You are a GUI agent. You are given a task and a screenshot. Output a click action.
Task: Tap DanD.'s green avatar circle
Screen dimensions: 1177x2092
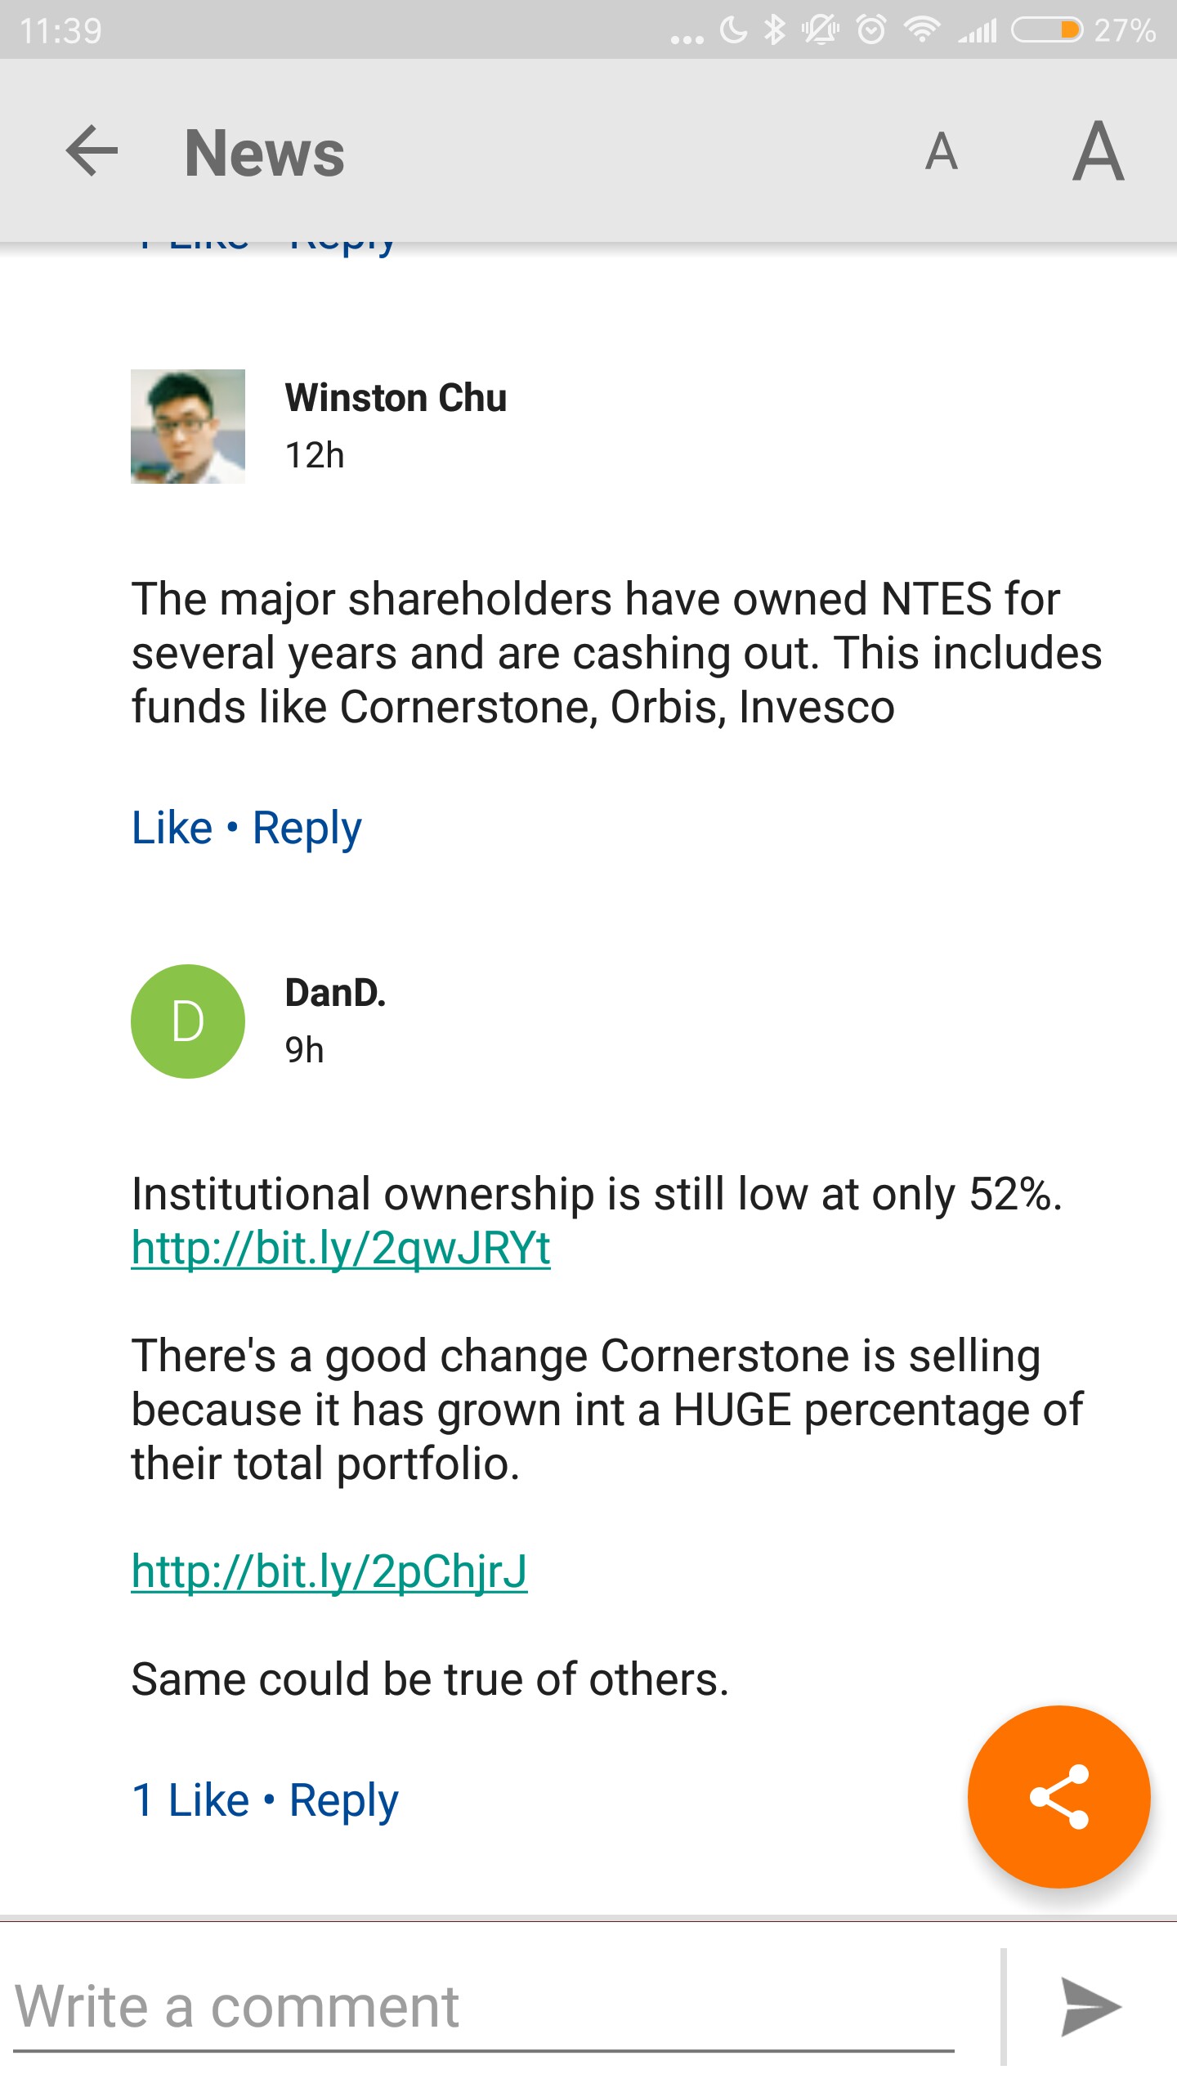[x=188, y=1021]
